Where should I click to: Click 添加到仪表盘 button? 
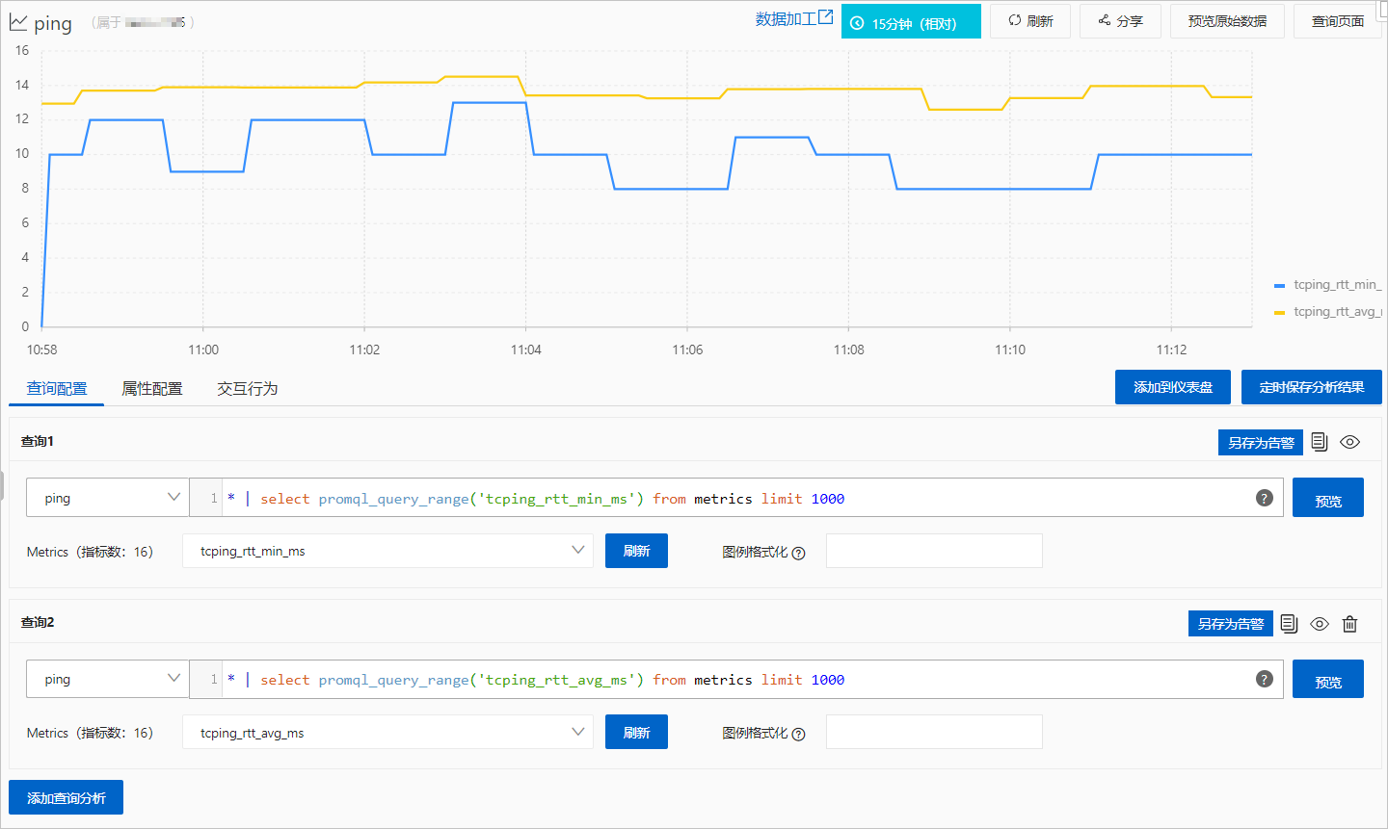point(1173,387)
